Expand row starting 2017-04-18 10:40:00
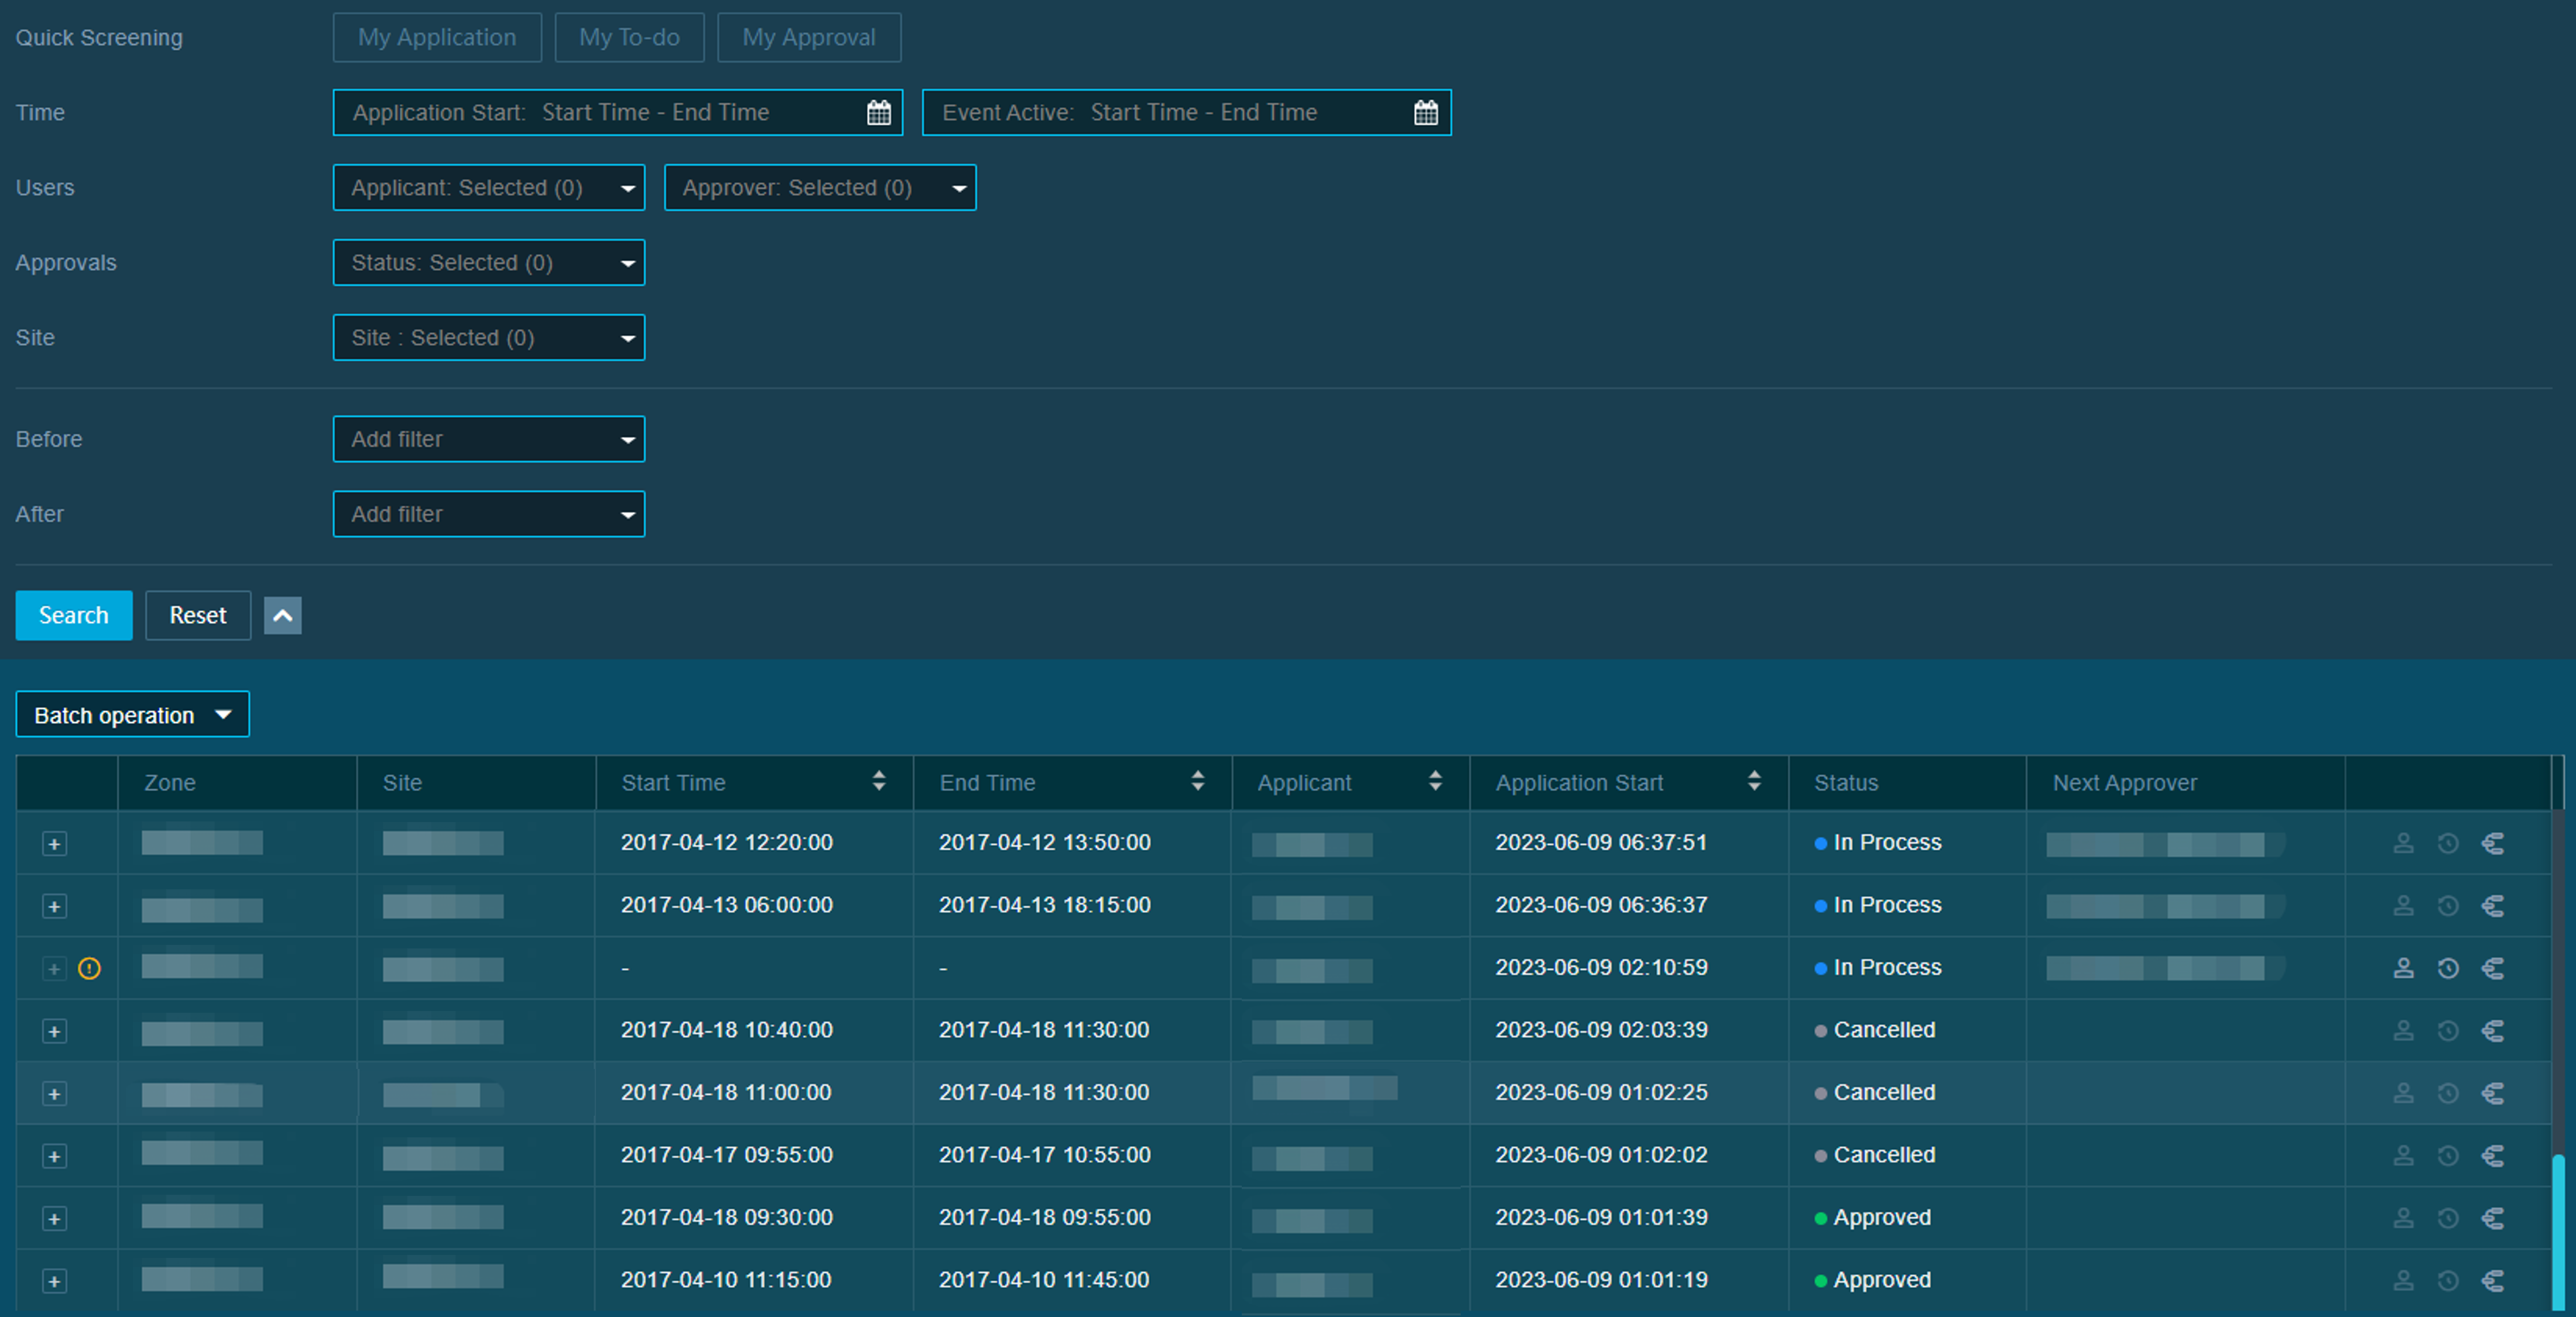 pos(55,1031)
